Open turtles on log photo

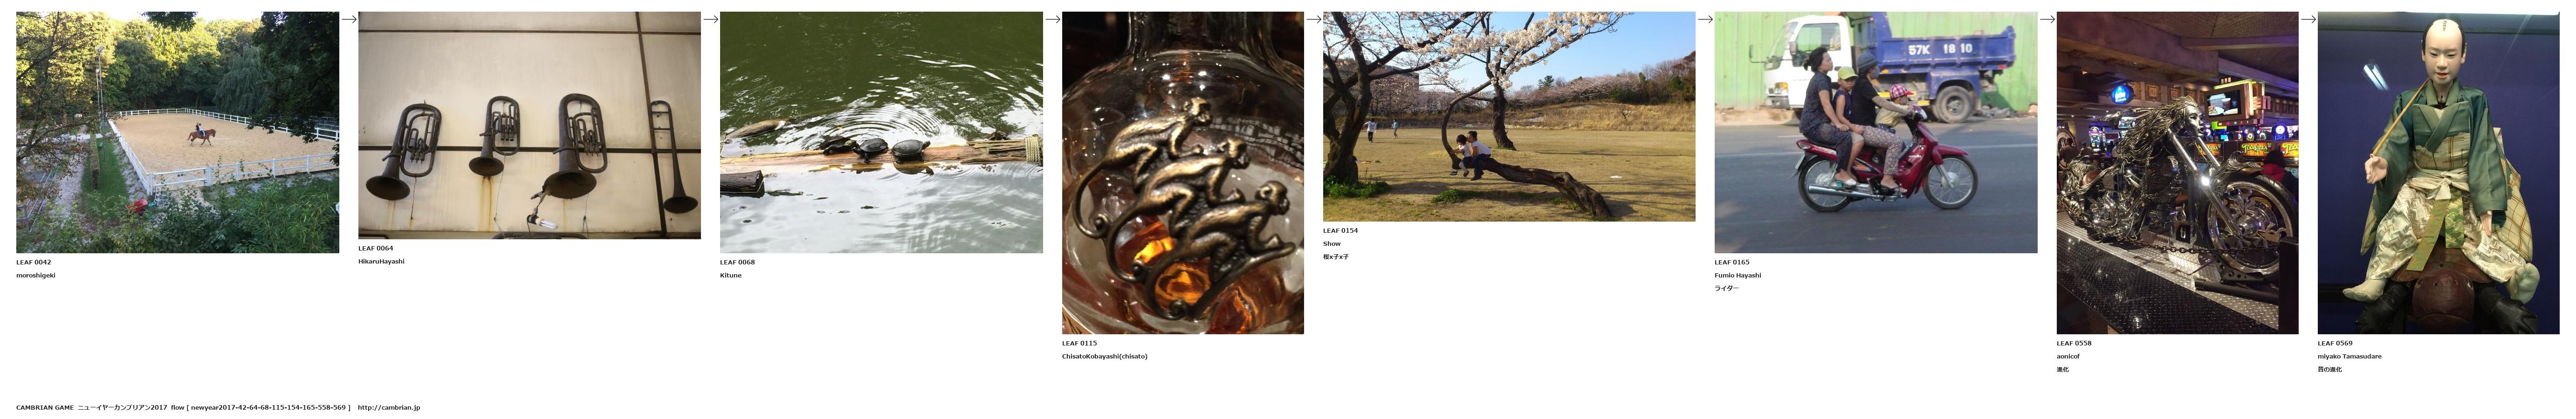(881, 132)
